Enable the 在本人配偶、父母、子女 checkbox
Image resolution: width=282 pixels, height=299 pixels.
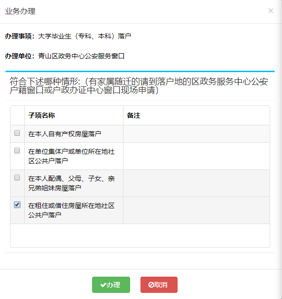coord(17,178)
